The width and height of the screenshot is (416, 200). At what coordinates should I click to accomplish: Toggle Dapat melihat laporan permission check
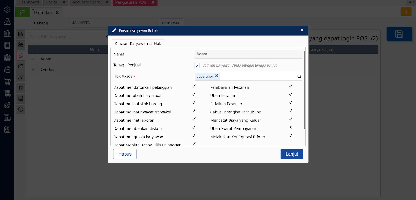tap(194, 119)
